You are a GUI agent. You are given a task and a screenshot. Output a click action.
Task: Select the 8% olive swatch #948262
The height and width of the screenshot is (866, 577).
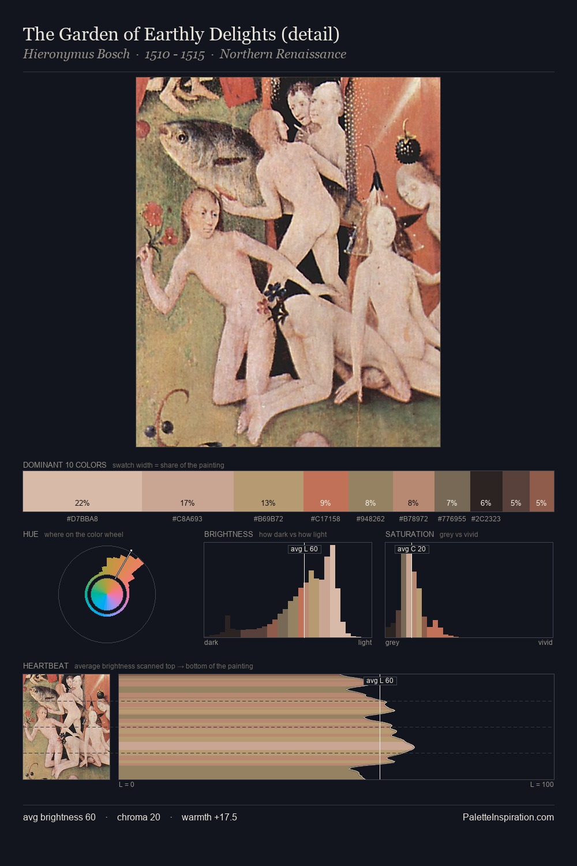click(370, 491)
